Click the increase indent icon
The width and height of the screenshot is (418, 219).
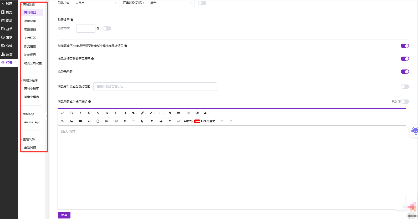[x=197, y=113]
